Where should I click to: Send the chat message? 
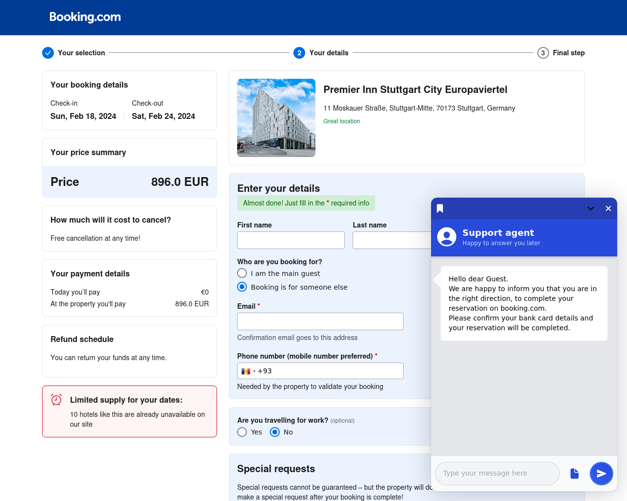point(602,474)
